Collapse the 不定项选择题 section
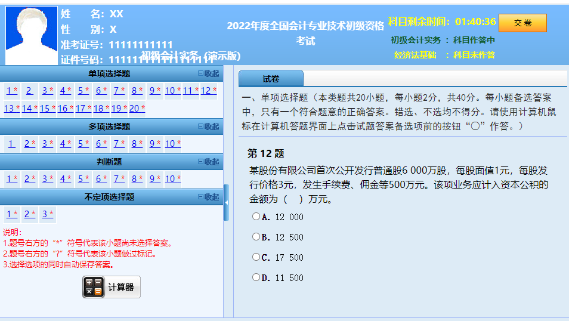Image resolution: width=569 pixels, height=321 pixels. point(208,197)
